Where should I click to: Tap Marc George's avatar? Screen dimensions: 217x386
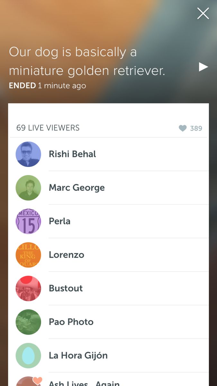coord(28,188)
